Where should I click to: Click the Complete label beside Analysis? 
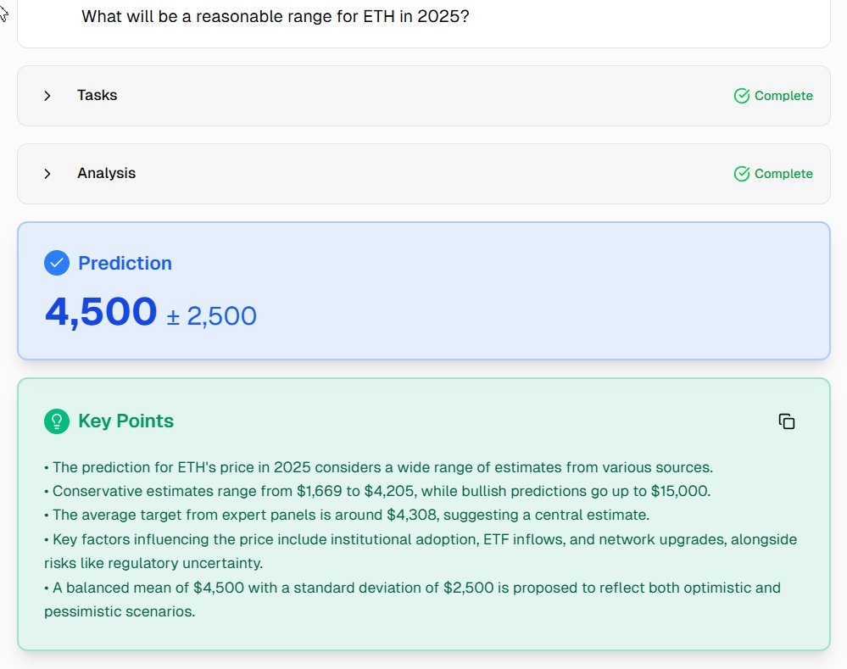click(x=783, y=174)
